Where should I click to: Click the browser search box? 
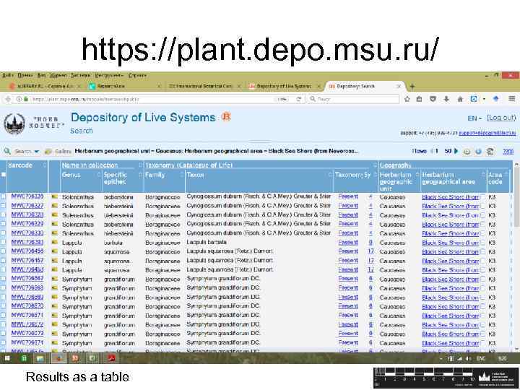[x=354, y=99]
